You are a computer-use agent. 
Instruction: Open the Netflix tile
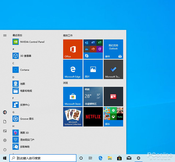93,117
